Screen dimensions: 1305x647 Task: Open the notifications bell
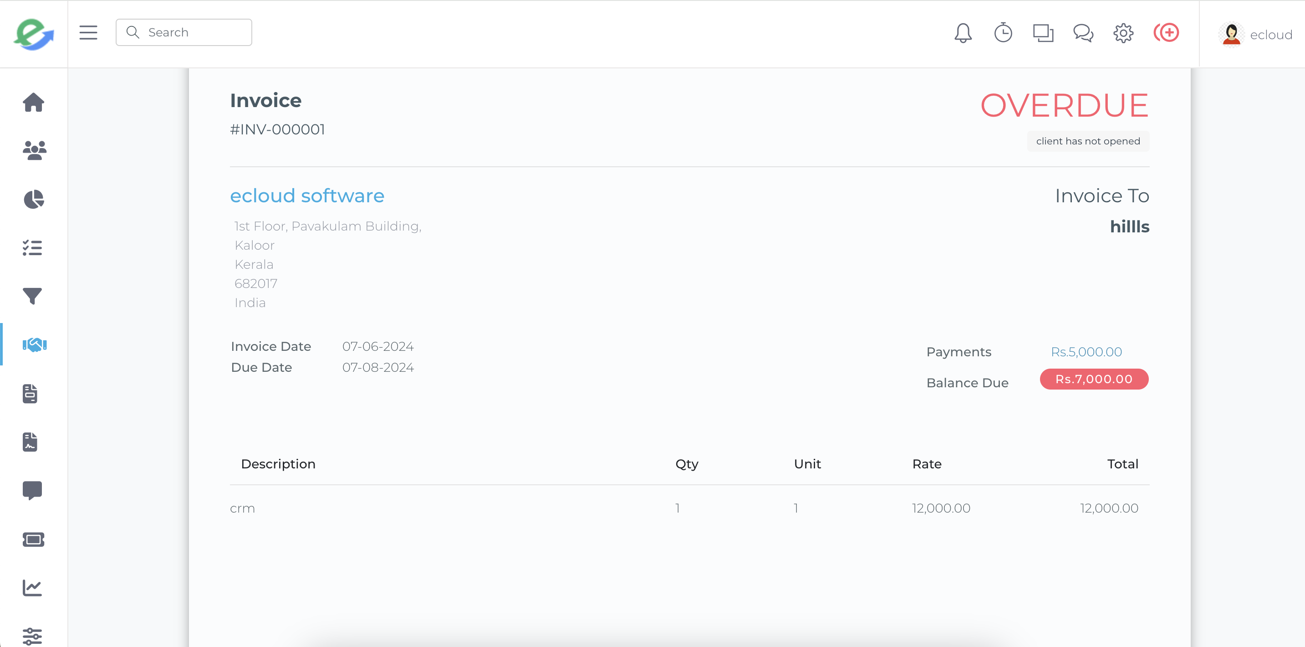click(963, 33)
